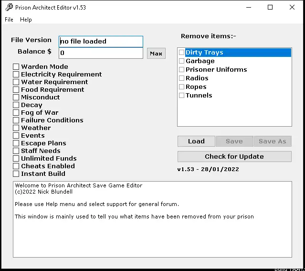This screenshot has width=305, height=271.
Task: Toggle the Fog of War checkbox
Action: click(16, 112)
